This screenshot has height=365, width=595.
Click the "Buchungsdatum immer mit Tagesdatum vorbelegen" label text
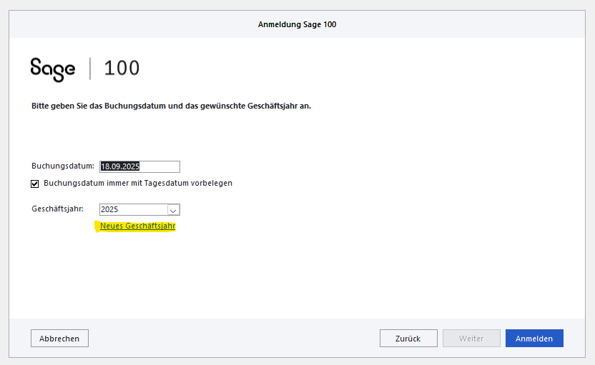pyautogui.click(x=137, y=183)
